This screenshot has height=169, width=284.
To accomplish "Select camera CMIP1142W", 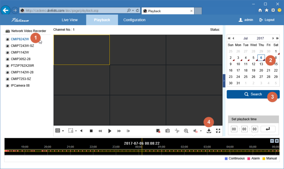I will point(20,52).
